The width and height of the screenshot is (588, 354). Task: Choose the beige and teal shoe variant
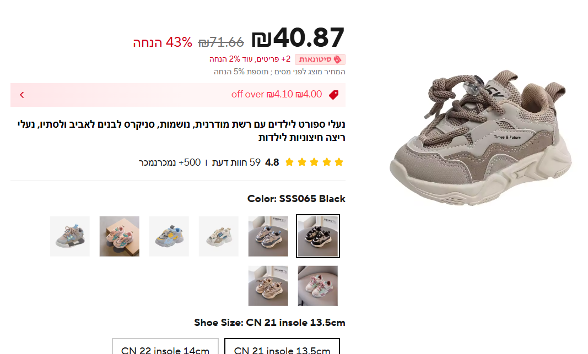(x=219, y=236)
